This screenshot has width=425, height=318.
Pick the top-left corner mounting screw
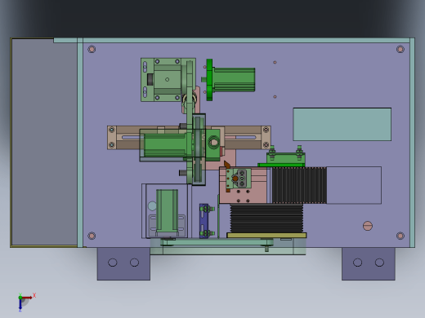click(92, 49)
